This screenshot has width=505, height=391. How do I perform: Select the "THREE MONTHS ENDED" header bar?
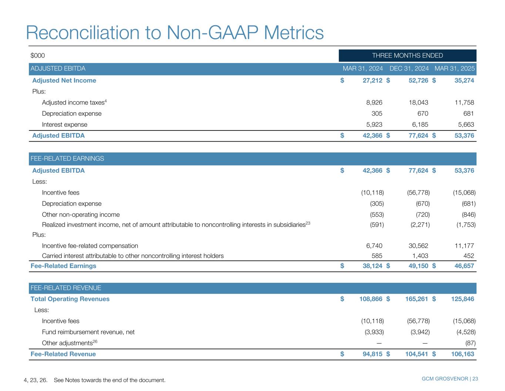click(x=407, y=56)
